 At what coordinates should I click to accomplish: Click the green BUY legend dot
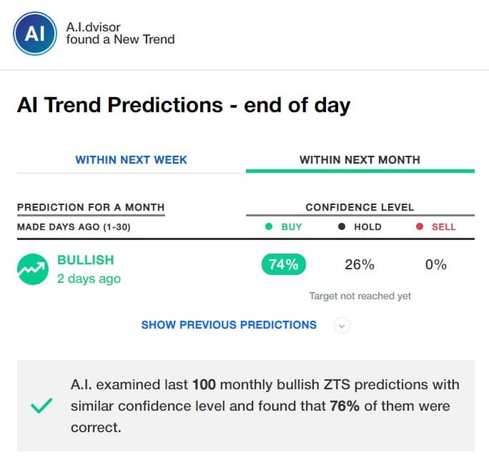pos(269,227)
